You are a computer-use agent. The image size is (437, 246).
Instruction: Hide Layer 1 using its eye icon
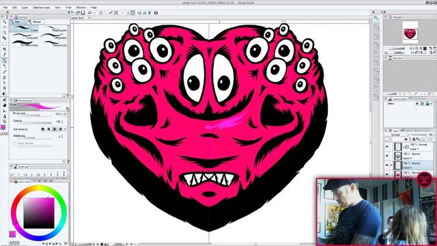coord(387,146)
